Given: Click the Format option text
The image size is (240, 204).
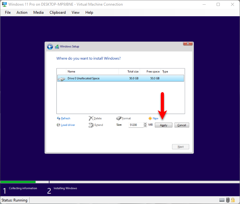Looking at the screenshot, I should coord(126,118).
